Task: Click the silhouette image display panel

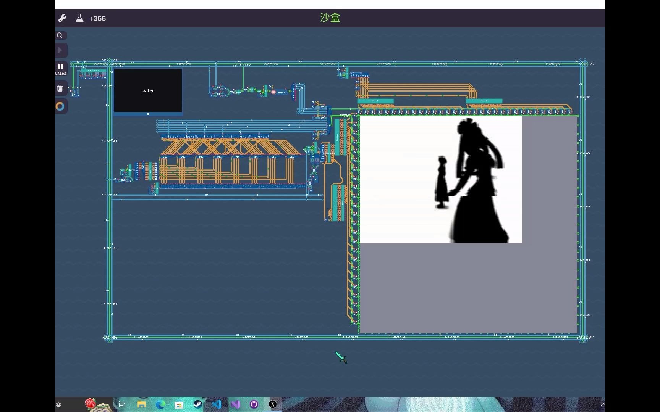Action: [441, 179]
